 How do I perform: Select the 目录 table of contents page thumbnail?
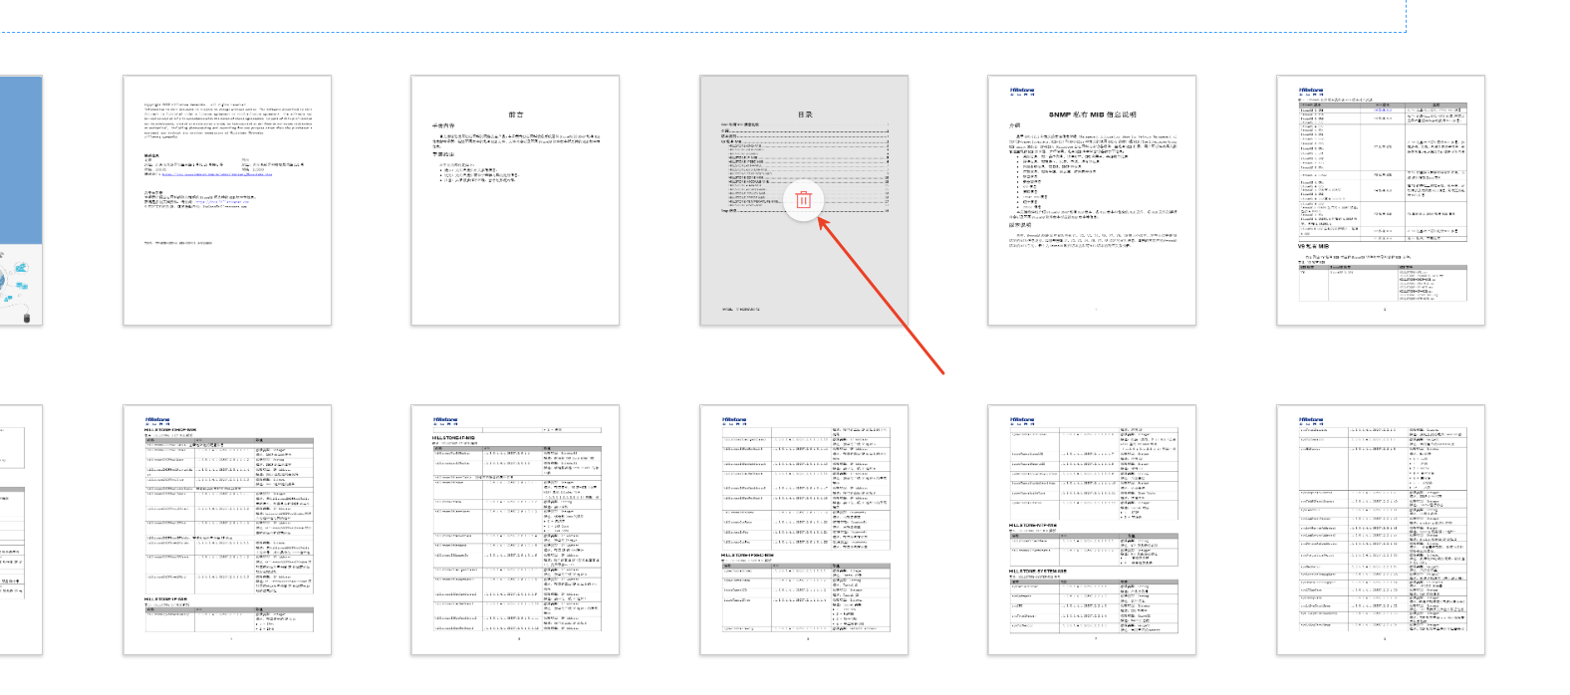pyautogui.click(x=804, y=200)
